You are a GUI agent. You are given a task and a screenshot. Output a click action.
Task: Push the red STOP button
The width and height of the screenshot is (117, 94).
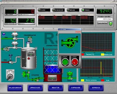click(x=75, y=62)
